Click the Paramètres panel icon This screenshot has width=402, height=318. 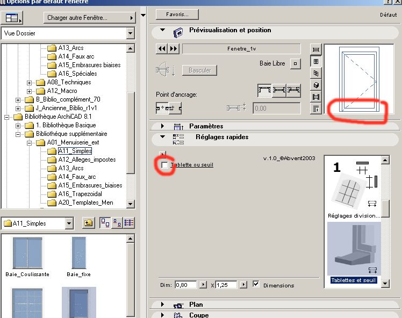pyautogui.click(x=178, y=127)
